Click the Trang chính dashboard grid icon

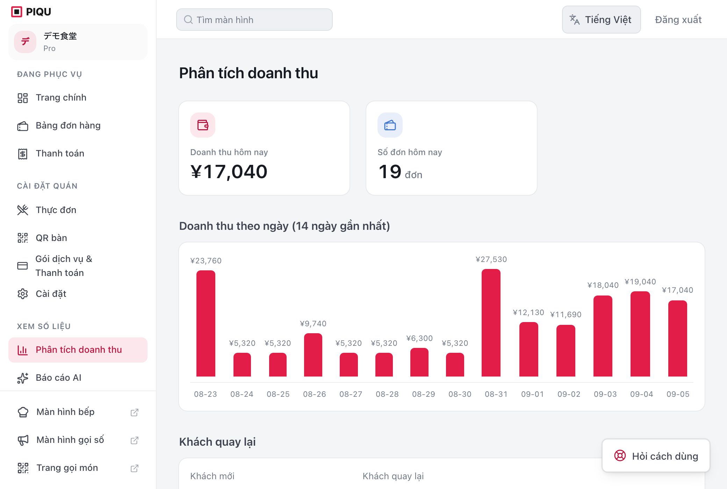coord(23,98)
